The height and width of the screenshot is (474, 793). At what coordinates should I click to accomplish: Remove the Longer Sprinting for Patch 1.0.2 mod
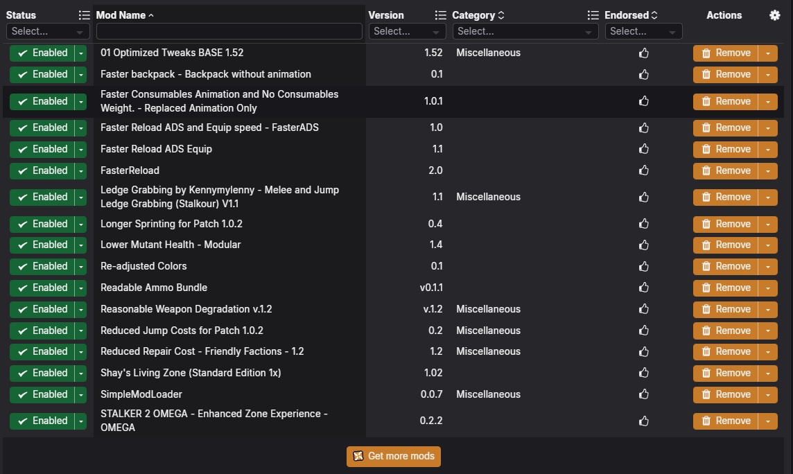(x=726, y=224)
